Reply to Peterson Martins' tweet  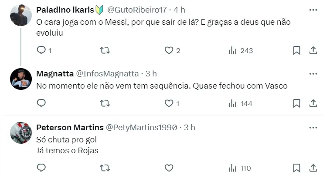(41, 168)
